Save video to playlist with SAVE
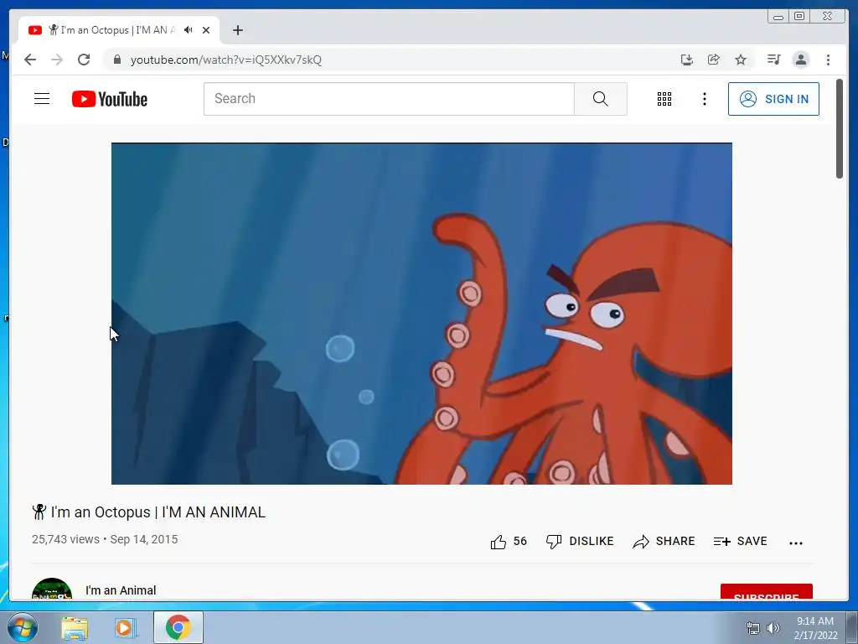Viewport: 858px width, 644px height. click(x=740, y=542)
